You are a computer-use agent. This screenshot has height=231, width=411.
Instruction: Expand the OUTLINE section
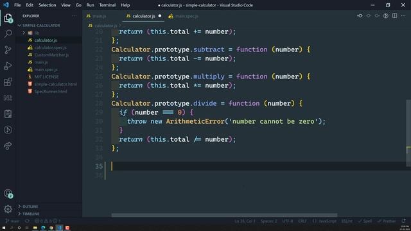(x=30, y=207)
